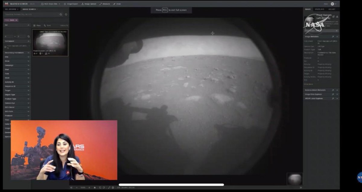362x192 pixels.
Task: Switch to the Sol Browse tab
Action: click(x=11, y=9)
